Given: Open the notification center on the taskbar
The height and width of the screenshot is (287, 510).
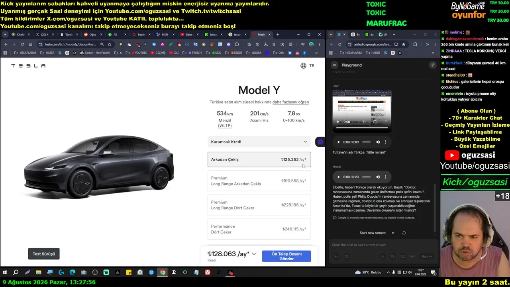Looking at the screenshot, I should [433, 273].
